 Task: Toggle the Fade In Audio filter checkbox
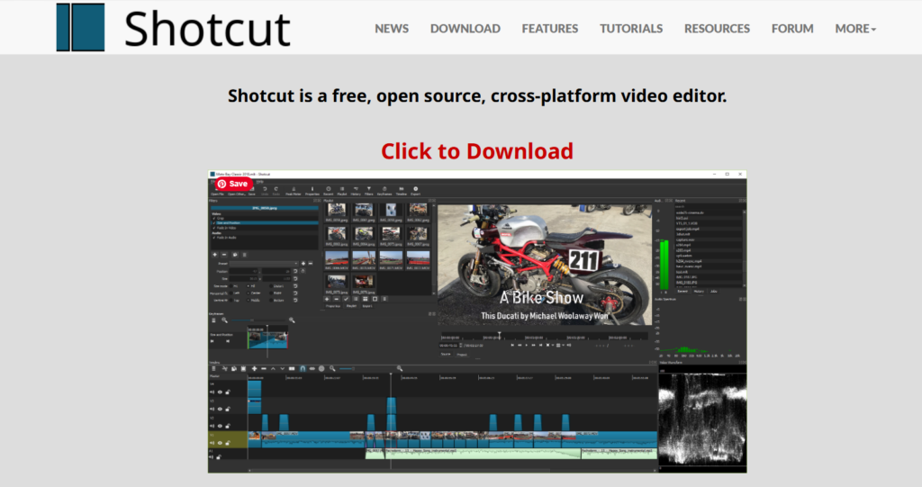click(213, 236)
